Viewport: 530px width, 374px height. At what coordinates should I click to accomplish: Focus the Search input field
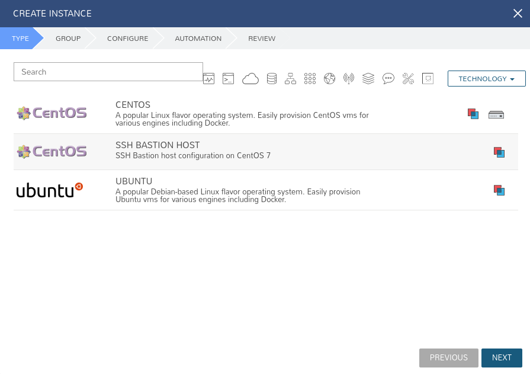108,72
